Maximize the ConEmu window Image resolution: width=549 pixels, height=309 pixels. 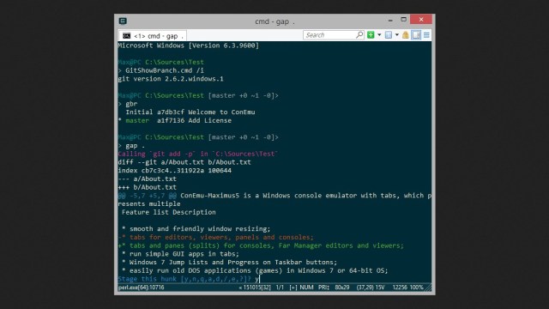404,20
